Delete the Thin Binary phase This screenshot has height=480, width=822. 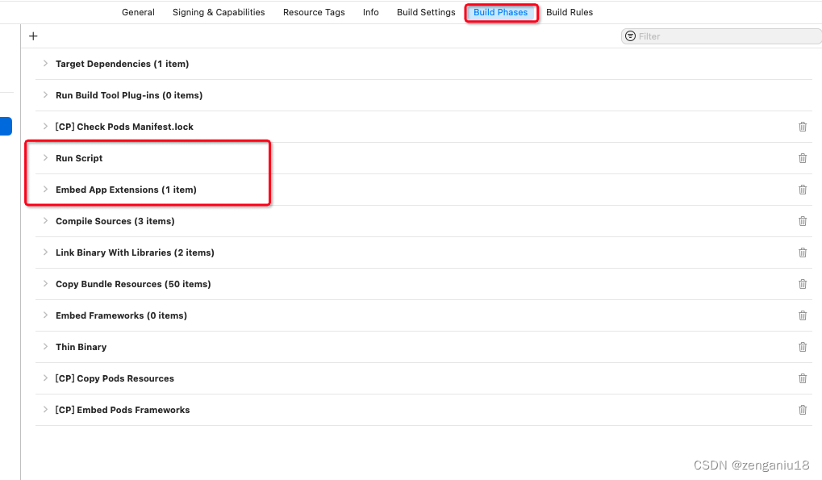pyautogui.click(x=802, y=347)
